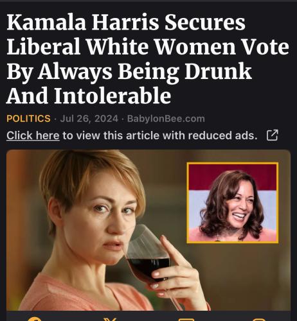Tap the bottom share bar background
297x321 pixels.
(148, 317)
